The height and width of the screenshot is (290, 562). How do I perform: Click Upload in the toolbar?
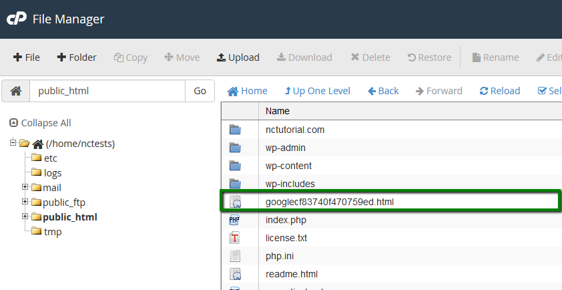click(x=238, y=57)
